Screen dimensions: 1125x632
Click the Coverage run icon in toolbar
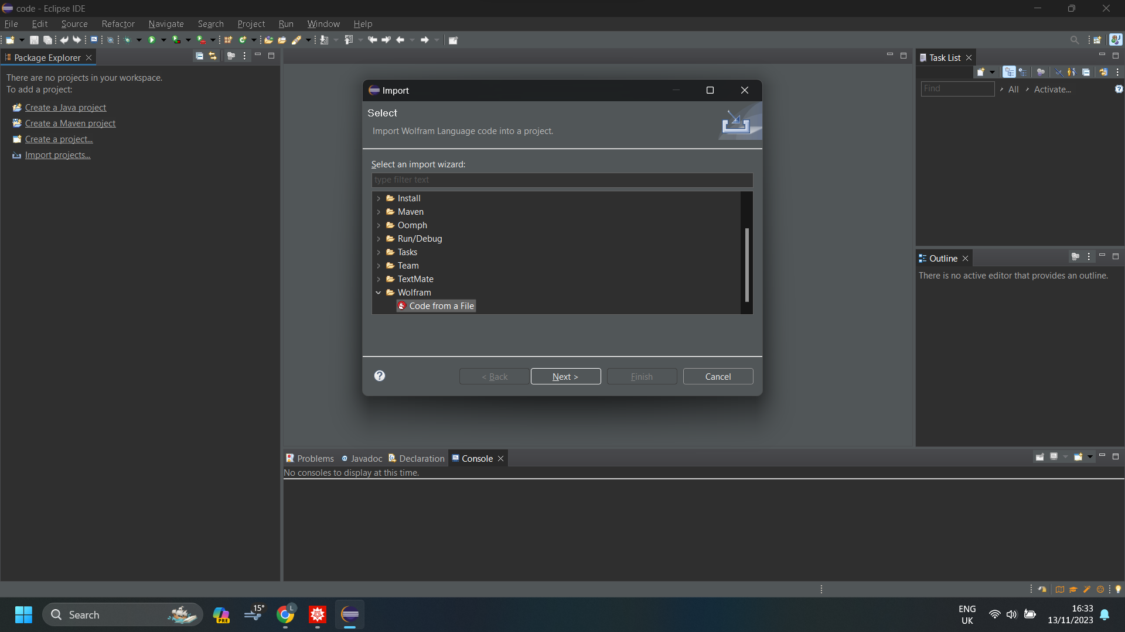(x=176, y=40)
